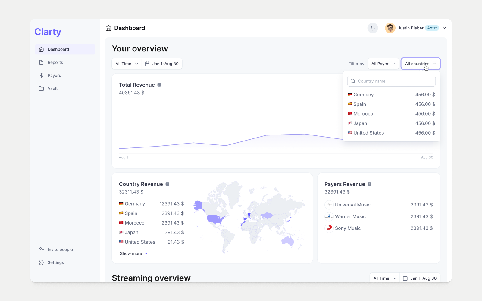The height and width of the screenshot is (301, 482).
Task: Click Universal Music payer name
Action: [353, 205]
